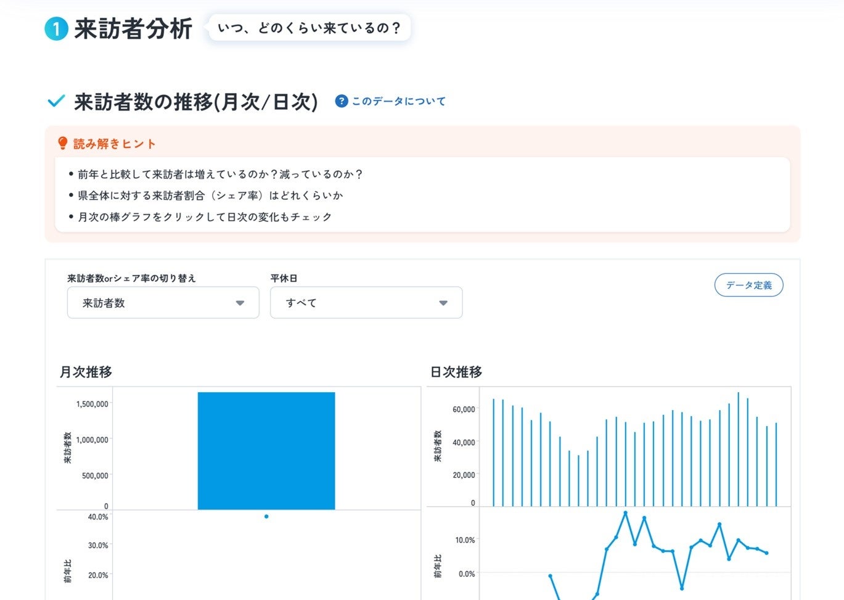Open the 来訪者数orシェア率の切り替え dropdown
Image resolution: width=844 pixels, height=600 pixels.
coord(162,303)
